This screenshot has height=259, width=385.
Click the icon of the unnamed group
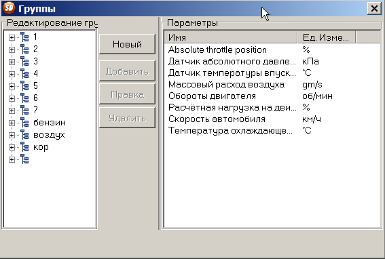[24, 159]
